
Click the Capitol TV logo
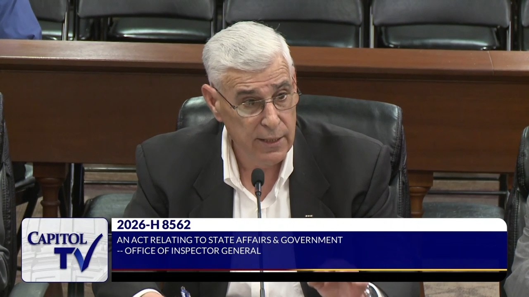coord(65,250)
